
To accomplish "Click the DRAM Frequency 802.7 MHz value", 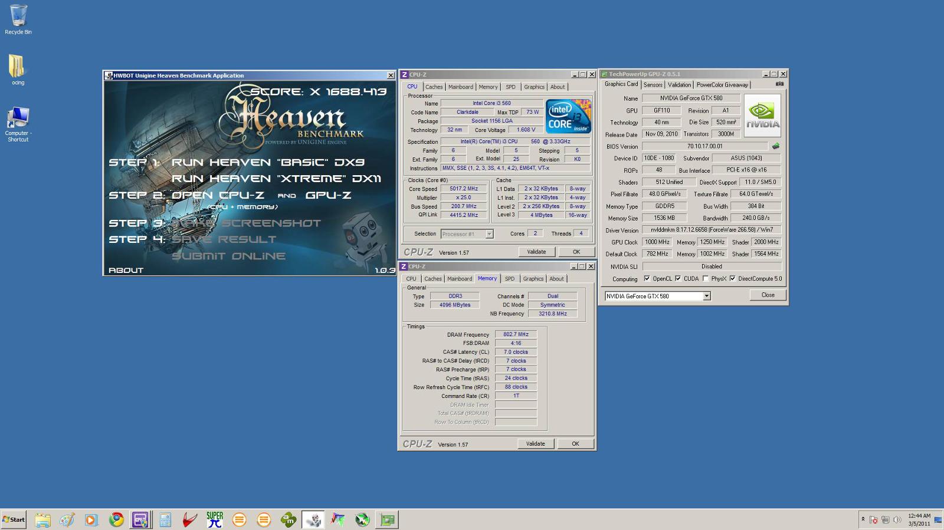I will [x=516, y=334].
